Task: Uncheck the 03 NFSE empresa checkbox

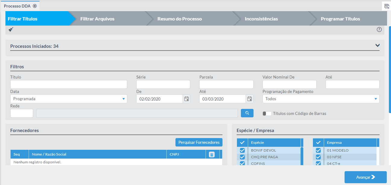Action: coord(318,157)
